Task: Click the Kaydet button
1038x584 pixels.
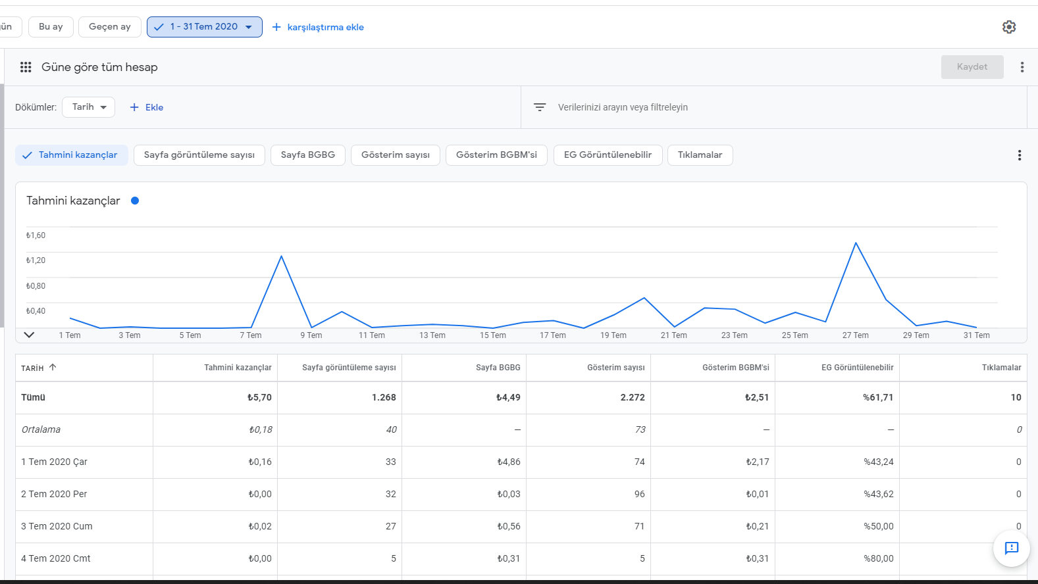Action: (972, 67)
